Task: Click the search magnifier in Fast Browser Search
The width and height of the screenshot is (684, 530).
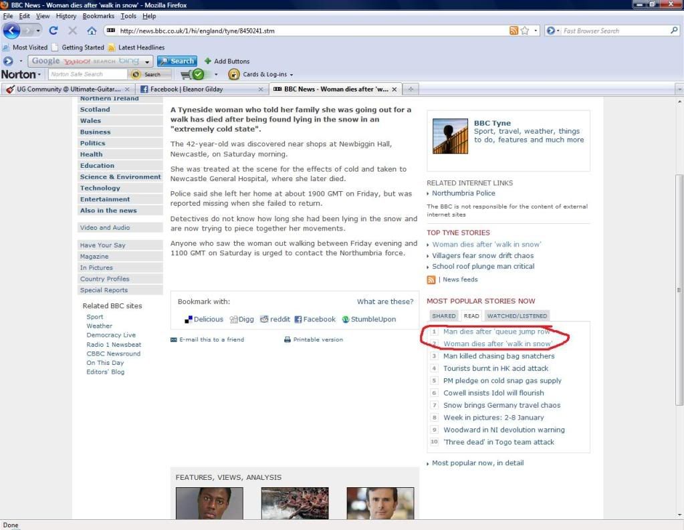Action: (x=674, y=31)
